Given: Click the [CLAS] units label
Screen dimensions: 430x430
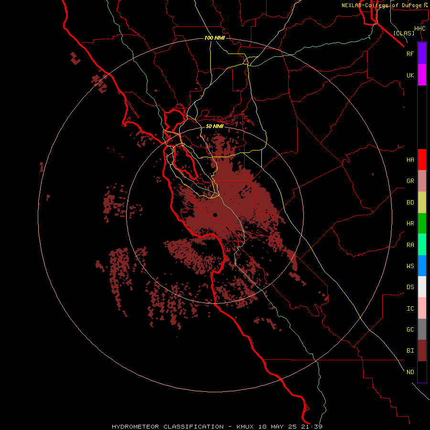Looking at the screenshot, I should coord(404,33).
